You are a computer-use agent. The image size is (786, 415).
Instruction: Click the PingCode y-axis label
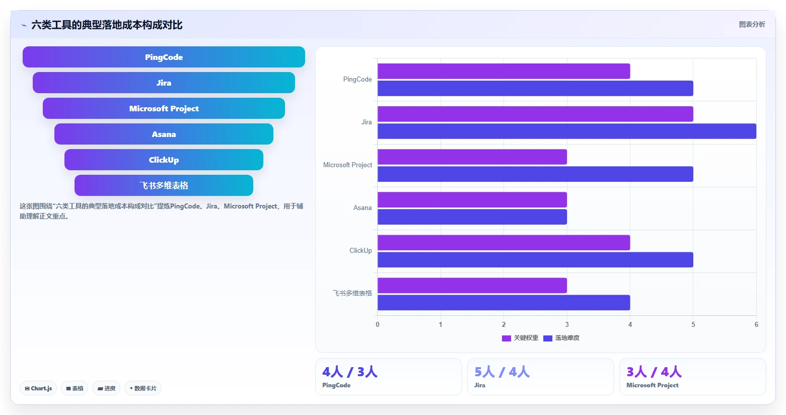[358, 80]
